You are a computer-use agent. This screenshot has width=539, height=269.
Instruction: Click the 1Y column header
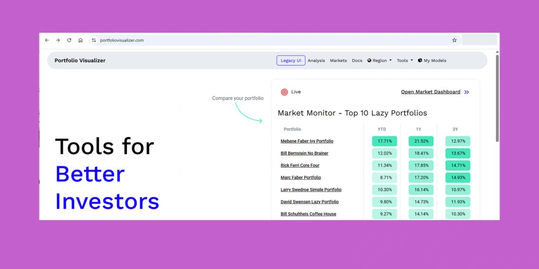(x=419, y=129)
